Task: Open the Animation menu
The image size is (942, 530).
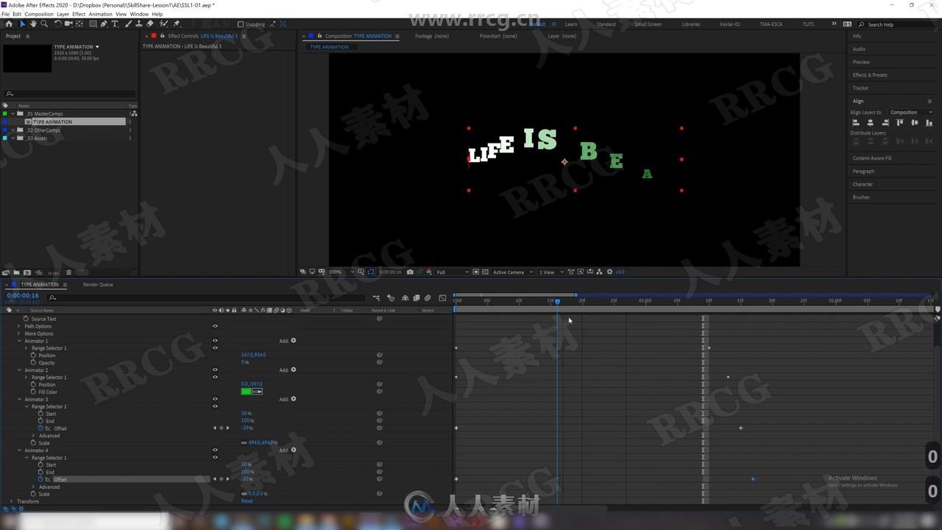Action: click(x=100, y=14)
